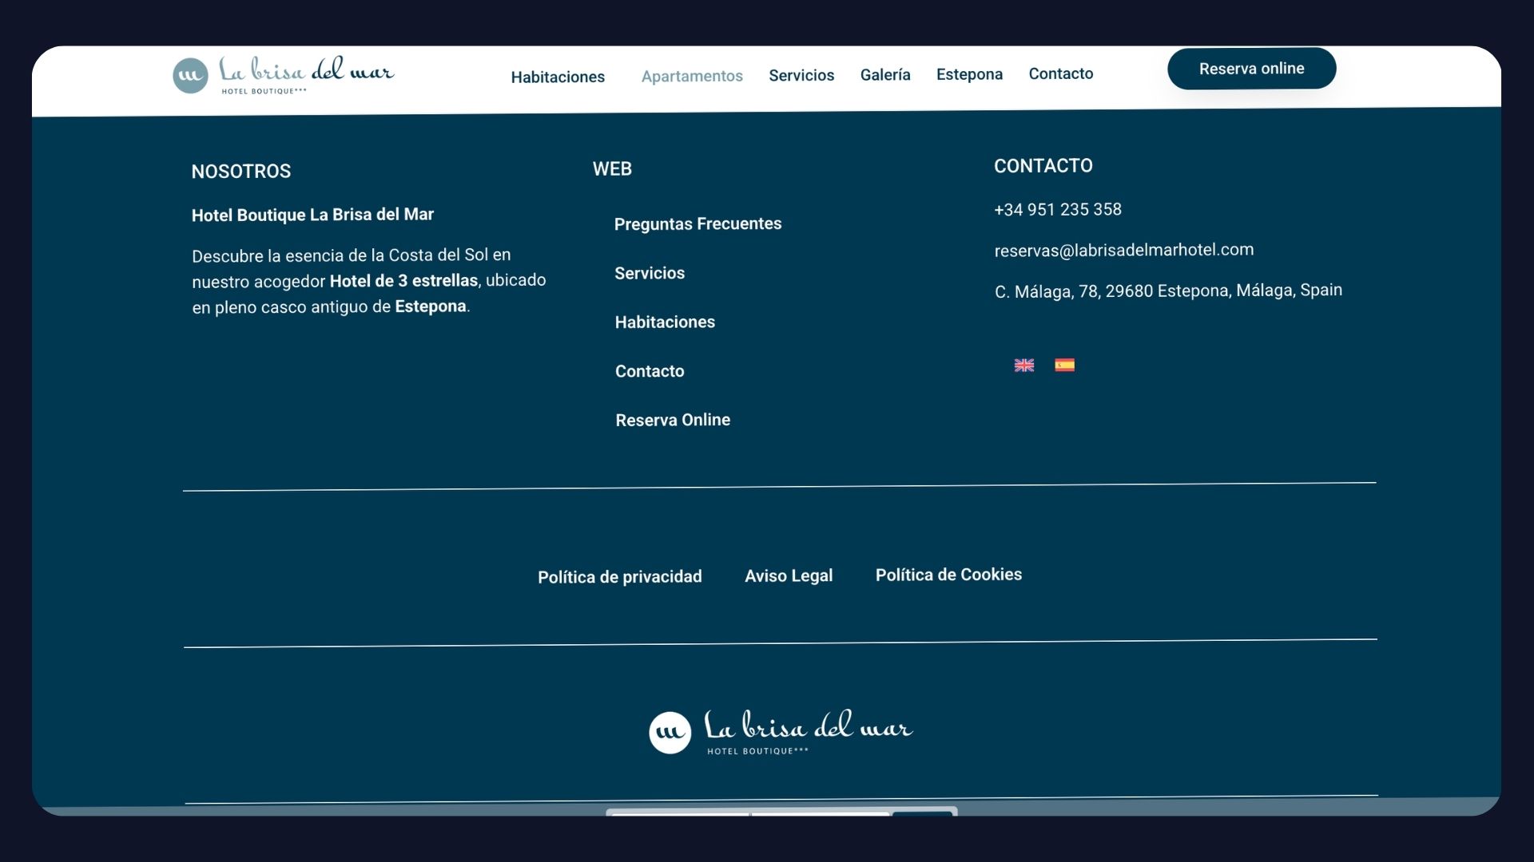1534x862 pixels.
Task: Open the Política de privacidad page
Action: tap(620, 575)
